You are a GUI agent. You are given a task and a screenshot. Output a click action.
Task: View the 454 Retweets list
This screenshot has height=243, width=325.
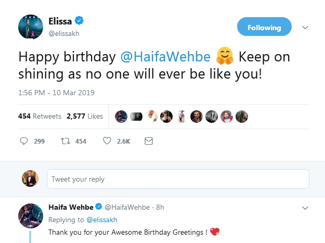coord(40,117)
